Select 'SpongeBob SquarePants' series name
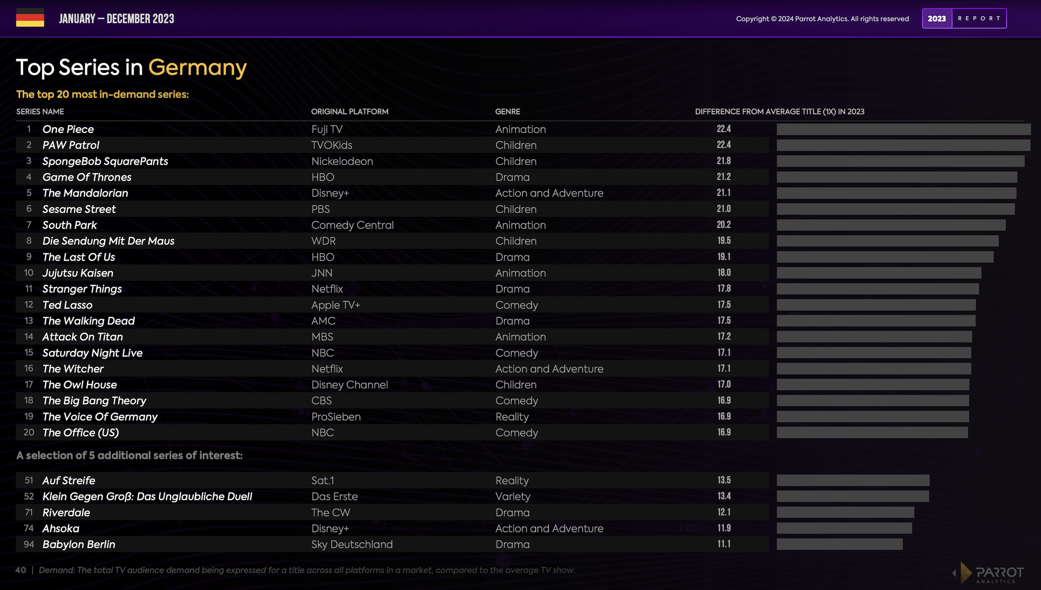 pyautogui.click(x=105, y=161)
